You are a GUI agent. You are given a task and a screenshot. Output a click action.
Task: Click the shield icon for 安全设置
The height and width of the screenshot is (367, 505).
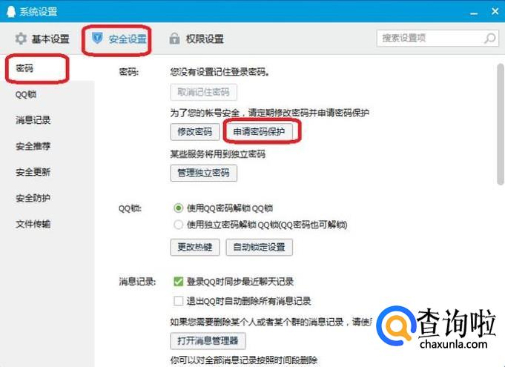click(97, 38)
